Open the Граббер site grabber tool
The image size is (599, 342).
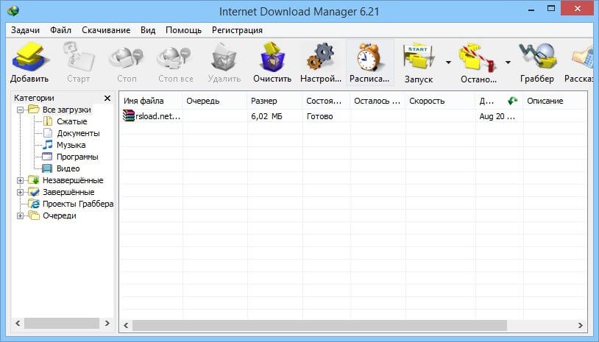click(x=536, y=57)
